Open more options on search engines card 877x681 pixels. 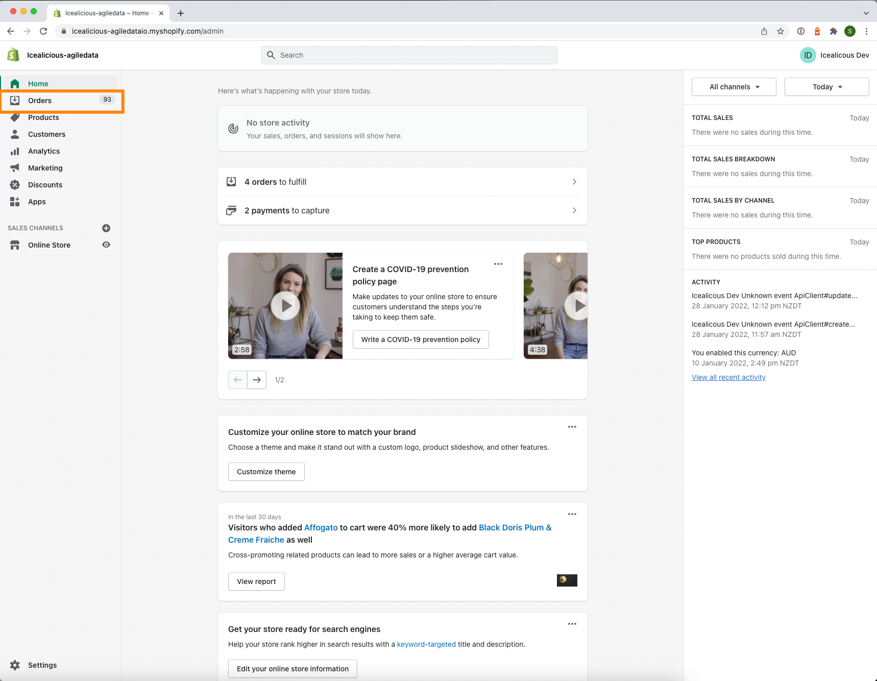click(x=572, y=624)
